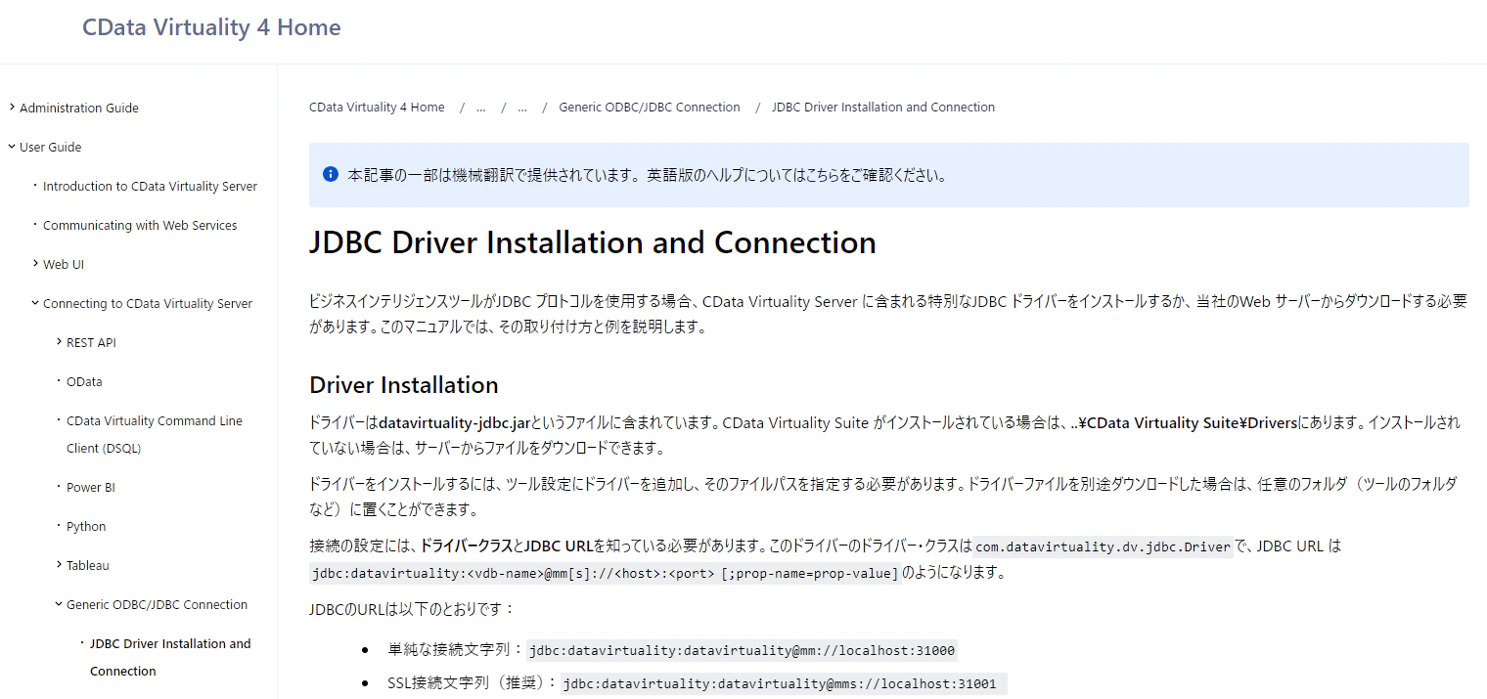Click the info icon in the blue notice banner
The image size is (1487, 699).
[331, 175]
